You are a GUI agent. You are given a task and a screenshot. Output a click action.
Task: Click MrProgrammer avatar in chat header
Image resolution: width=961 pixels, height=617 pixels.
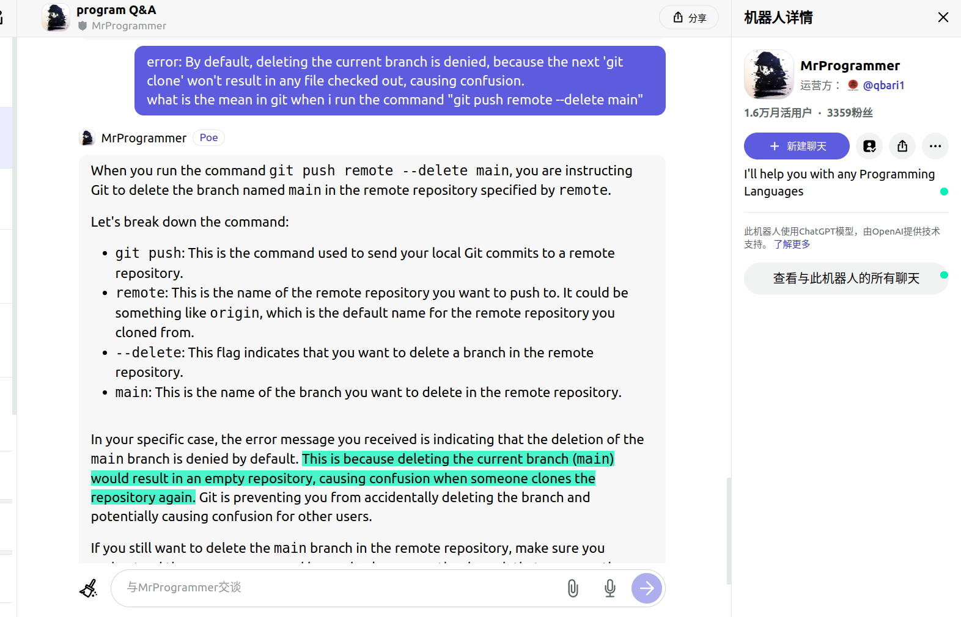click(56, 17)
